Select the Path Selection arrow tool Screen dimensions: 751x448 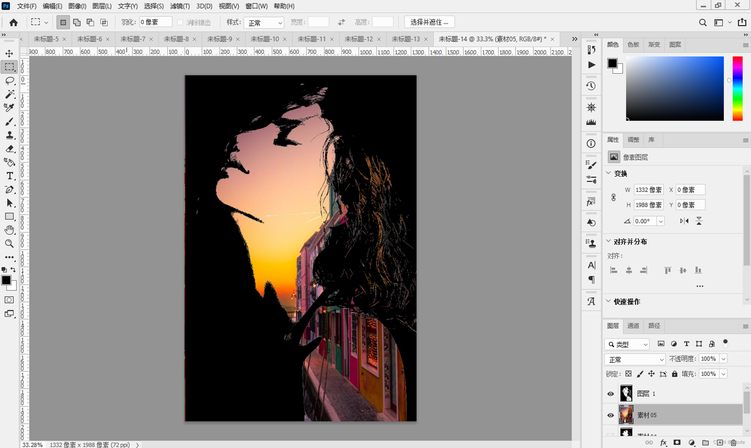click(x=9, y=203)
